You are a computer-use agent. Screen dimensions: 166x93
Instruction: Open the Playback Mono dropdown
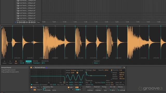[97, 63]
